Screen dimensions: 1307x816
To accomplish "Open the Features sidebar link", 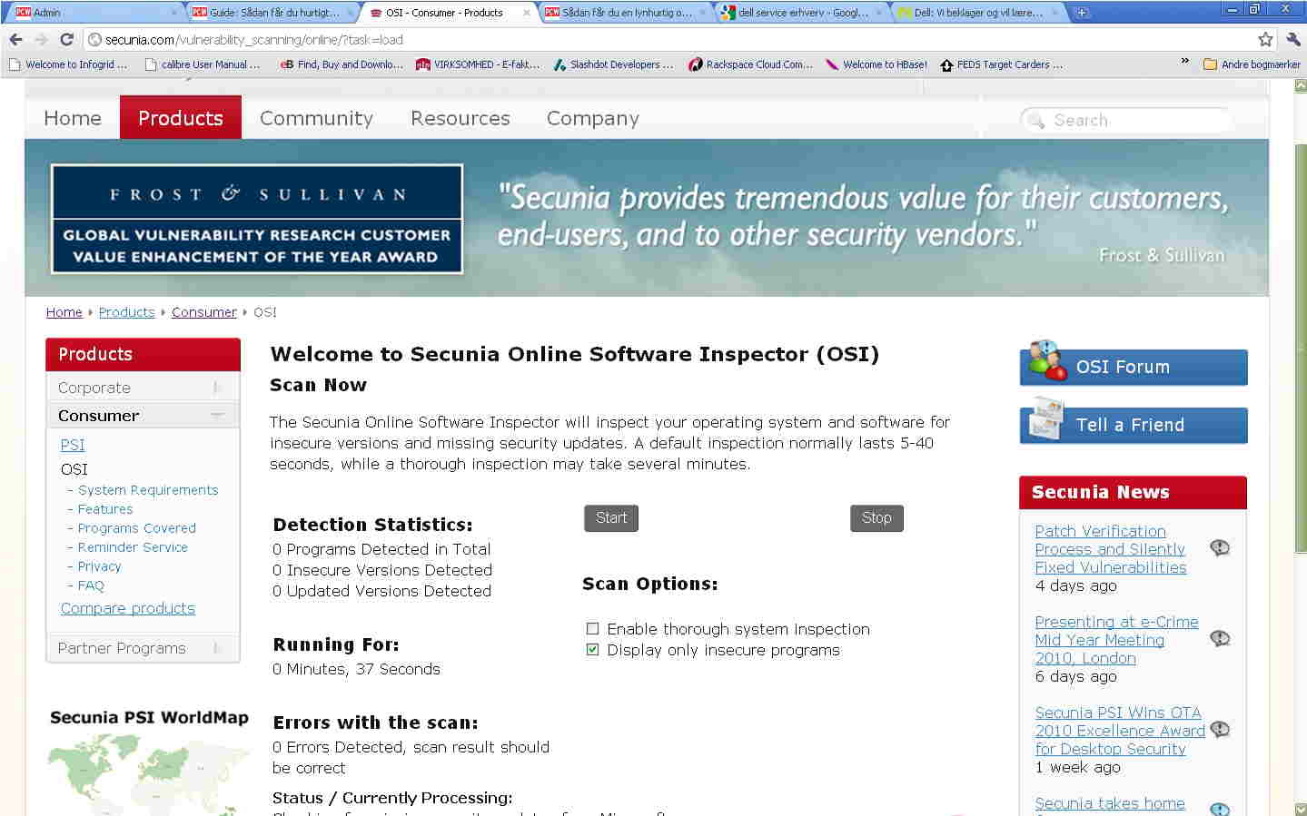I will (x=105, y=509).
